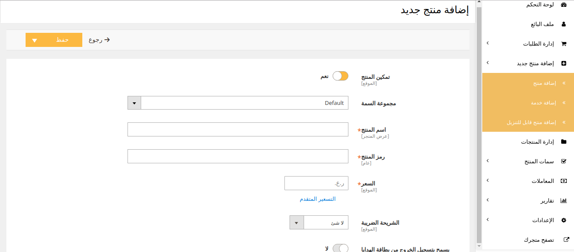Click the product name input field
574x252 pixels.
pyautogui.click(x=238, y=130)
